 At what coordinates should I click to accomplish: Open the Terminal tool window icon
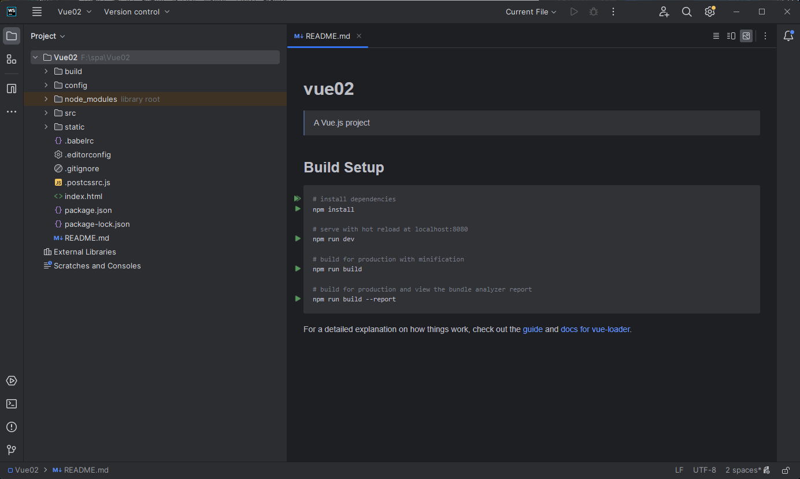[12, 404]
